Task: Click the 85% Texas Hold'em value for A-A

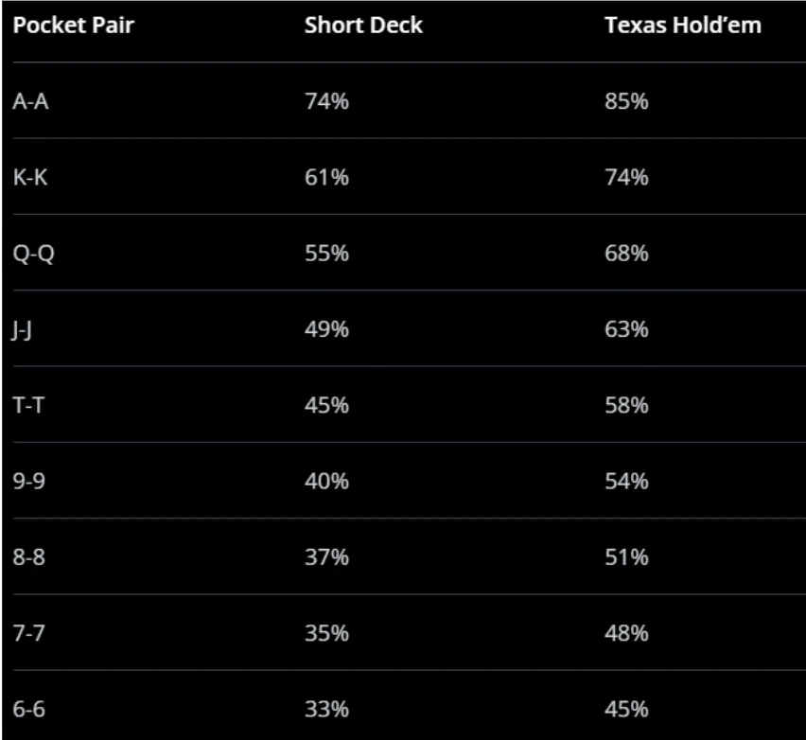Action: 626,101
